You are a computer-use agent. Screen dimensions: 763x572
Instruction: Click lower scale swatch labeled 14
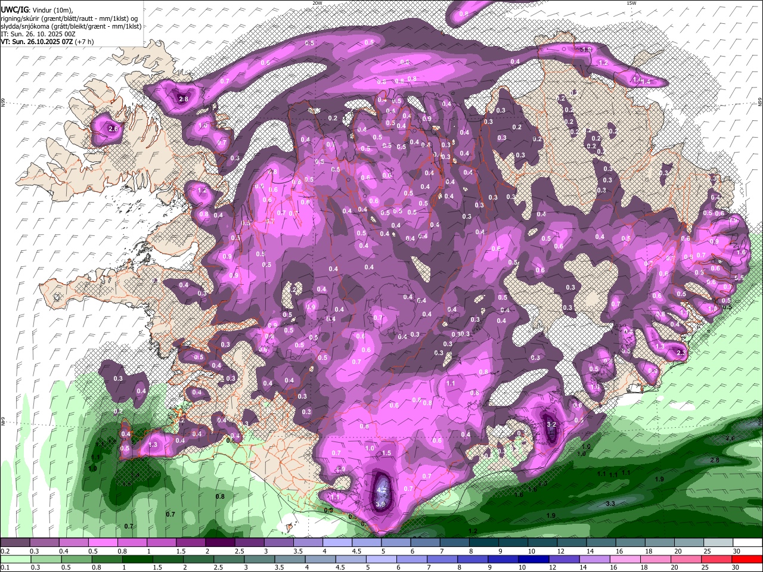594,559
